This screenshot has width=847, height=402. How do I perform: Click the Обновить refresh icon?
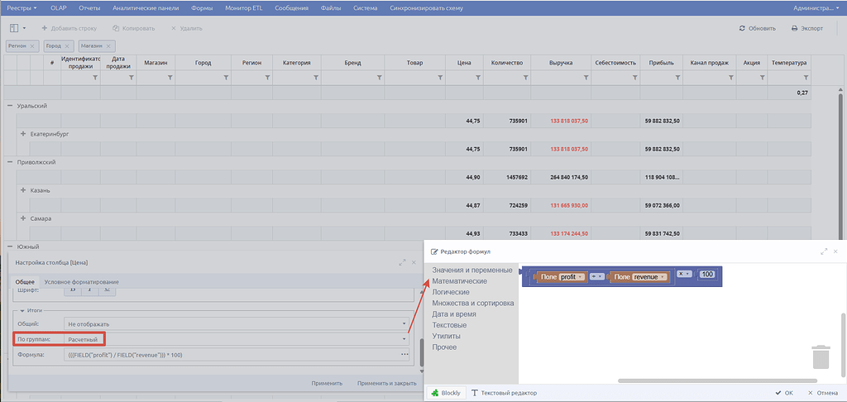click(x=742, y=29)
